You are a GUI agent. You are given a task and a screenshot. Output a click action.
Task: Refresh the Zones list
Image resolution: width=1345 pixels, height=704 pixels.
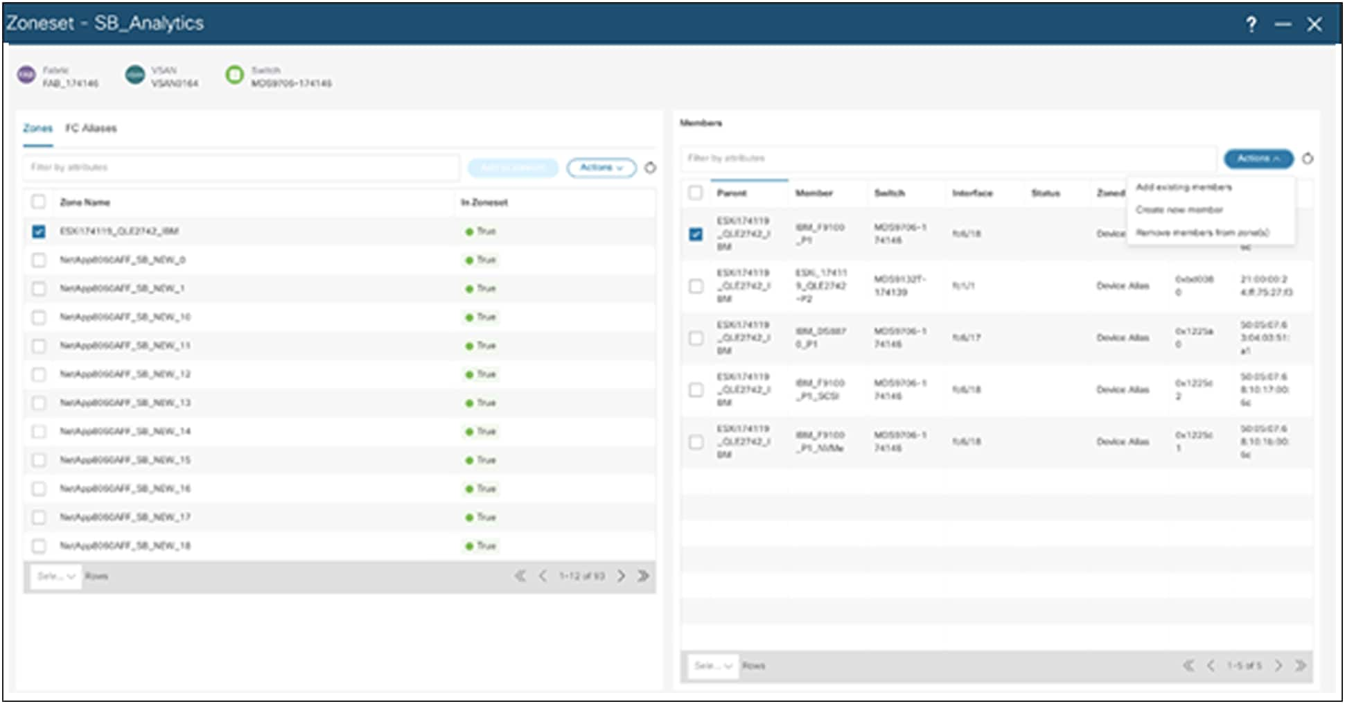point(650,168)
